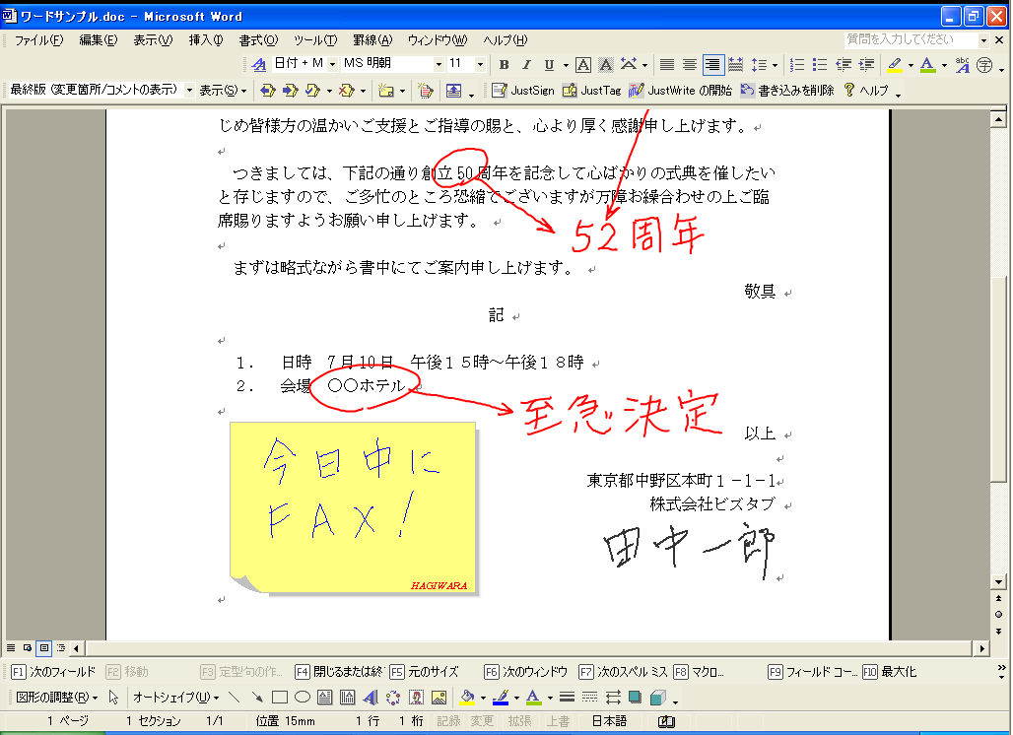The width and height of the screenshot is (1013, 735).
Task: Select the rectangle drawing tool
Action: coord(280,698)
